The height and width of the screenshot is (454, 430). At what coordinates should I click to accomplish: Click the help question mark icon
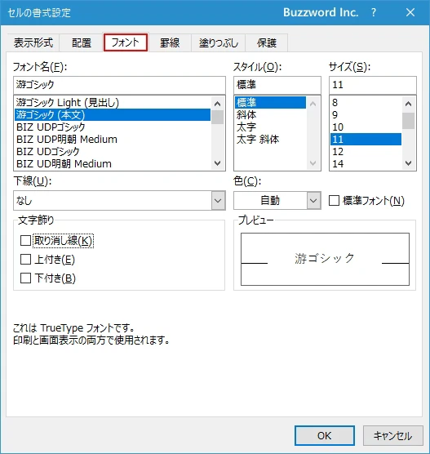(374, 12)
